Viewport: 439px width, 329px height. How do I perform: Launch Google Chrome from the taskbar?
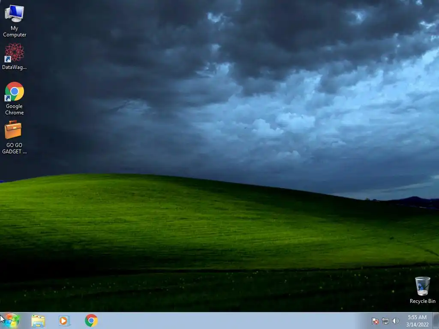coord(91,320)
